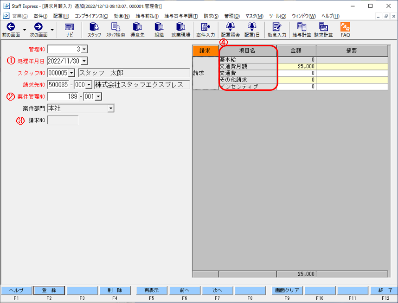Open the 案件部門 dropdown
This screenshot has height=303, width=398.
coord(111,108)
